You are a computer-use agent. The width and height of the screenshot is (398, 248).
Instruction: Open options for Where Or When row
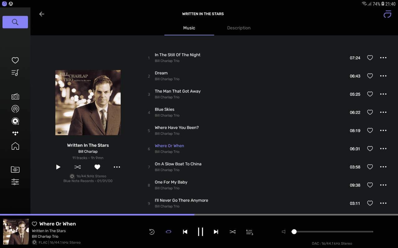click(x=383, y=148)
